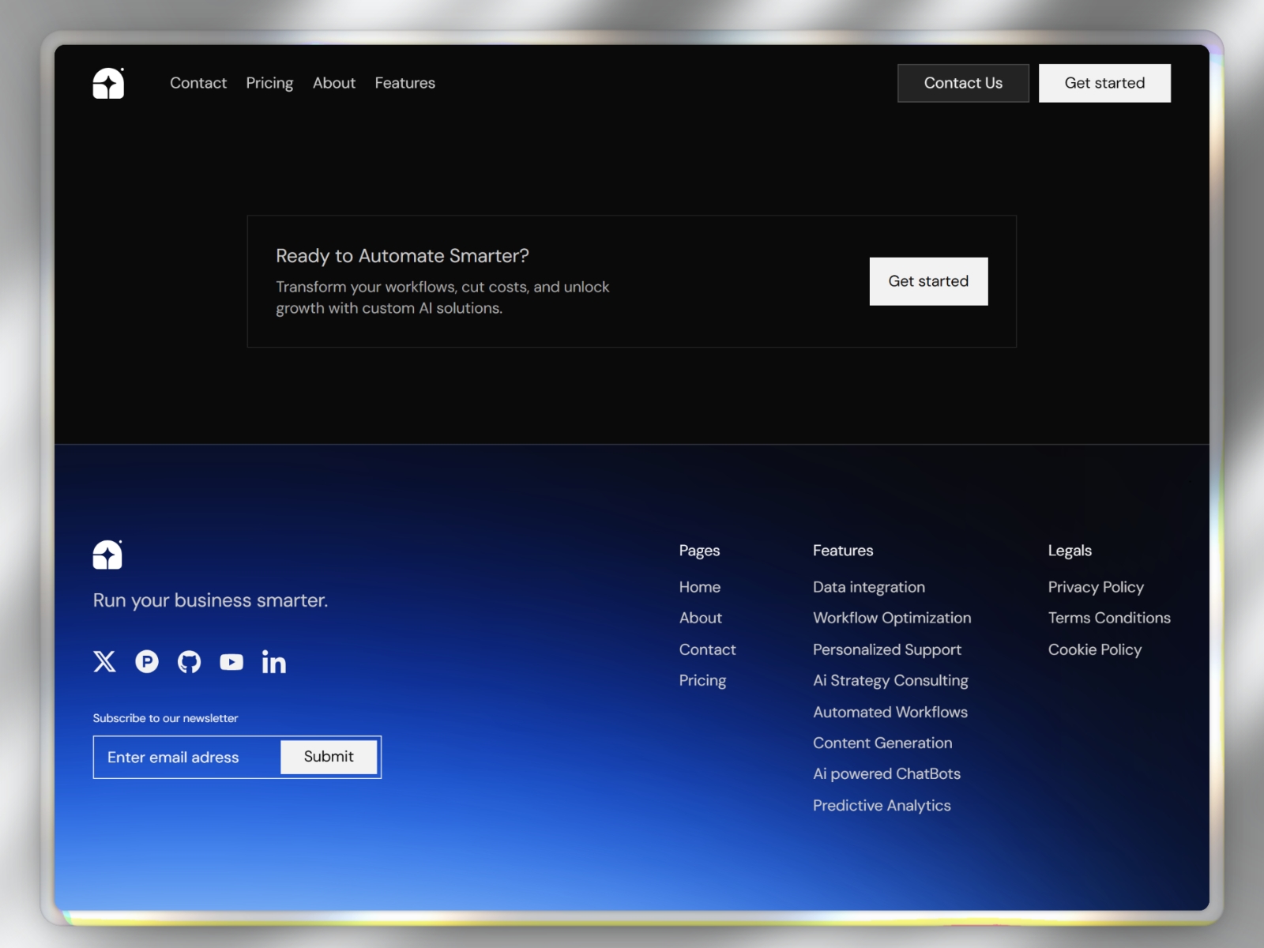
Task: Submit the newsletter subscription form
Action: (x=329, y=757)
